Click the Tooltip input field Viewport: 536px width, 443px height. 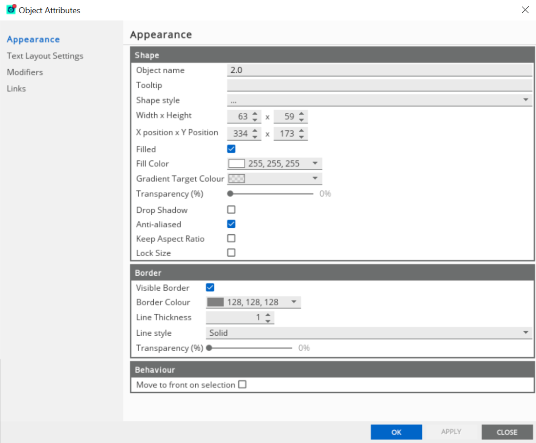pos(379,85)
